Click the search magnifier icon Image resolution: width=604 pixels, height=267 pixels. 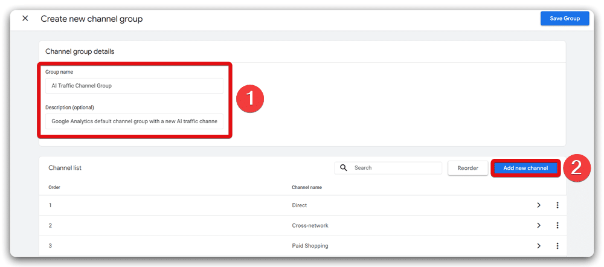coord(344,168)
